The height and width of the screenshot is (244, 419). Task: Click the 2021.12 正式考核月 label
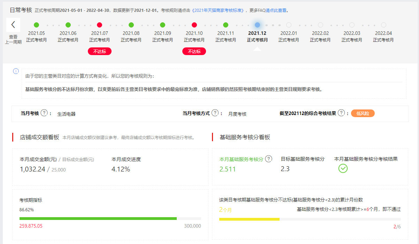257,36
